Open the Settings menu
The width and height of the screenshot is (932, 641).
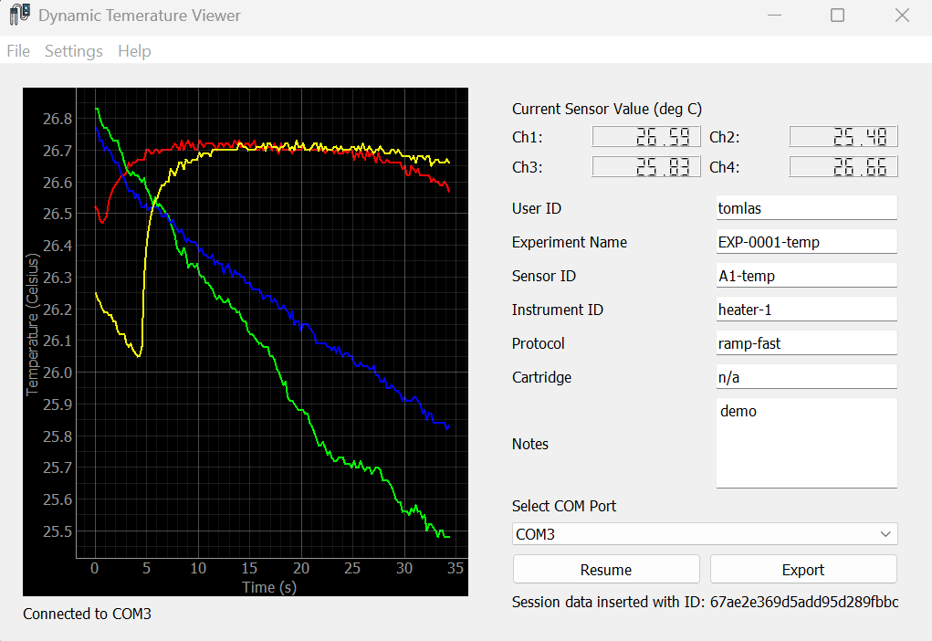[73, 51]
